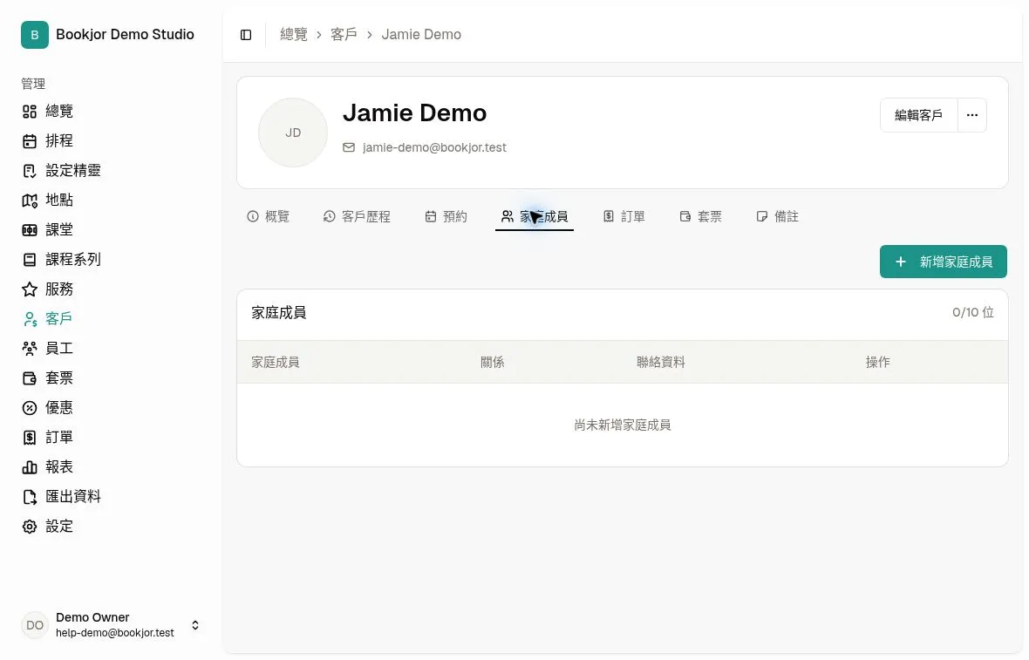Open the 套票 wallet icon in sidebar
The image size is (1029, 660).
point(30,378)
